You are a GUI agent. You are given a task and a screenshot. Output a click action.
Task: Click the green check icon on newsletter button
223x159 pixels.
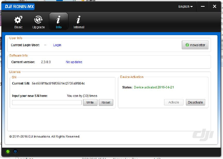[187, 45]
